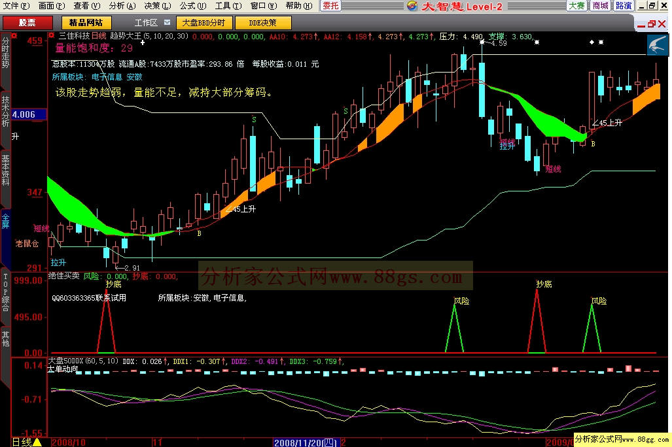Viewport: 672px width, 447px height.
Task: Click the 路演 button in title bar
Action: pos(624,6)
